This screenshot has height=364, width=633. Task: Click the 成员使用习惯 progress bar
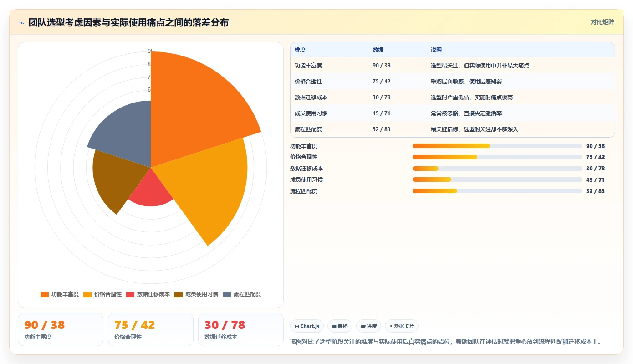point(497,180)
